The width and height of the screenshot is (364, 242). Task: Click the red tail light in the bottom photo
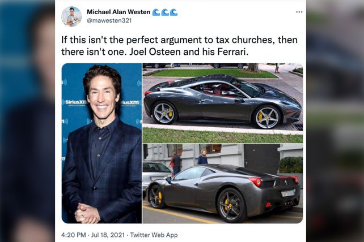pyautogui.click(x=255, y=182)
